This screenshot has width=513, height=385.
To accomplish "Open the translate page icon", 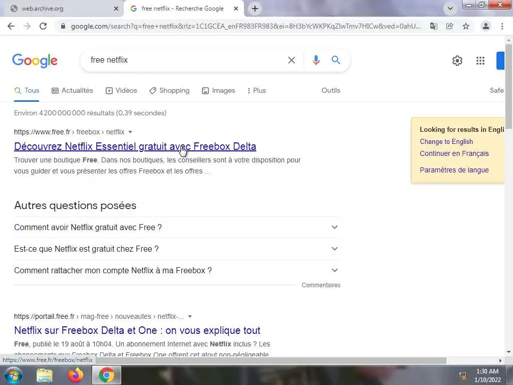I will [434, 26].
